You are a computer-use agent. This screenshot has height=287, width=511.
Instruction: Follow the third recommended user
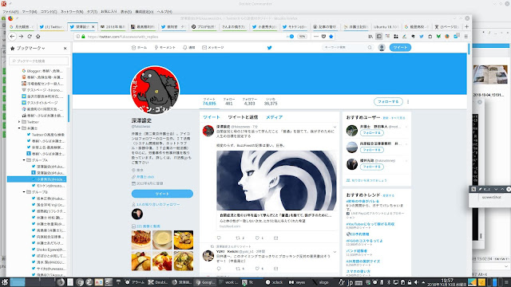pos(372,167)
